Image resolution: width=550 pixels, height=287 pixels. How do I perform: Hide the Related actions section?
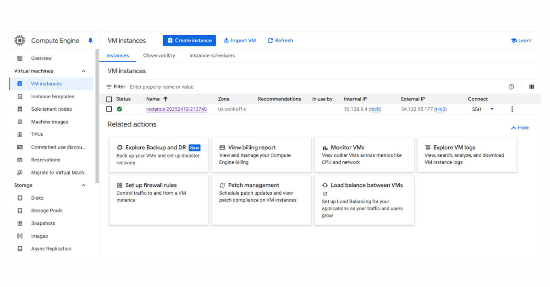click(520, 128)
